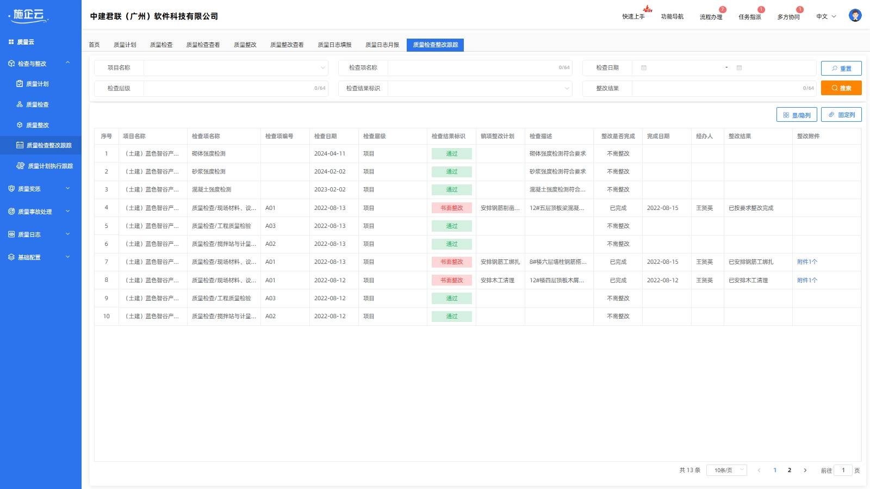
Task: Open the 流程办理 notifications
Action: (711, 17)
